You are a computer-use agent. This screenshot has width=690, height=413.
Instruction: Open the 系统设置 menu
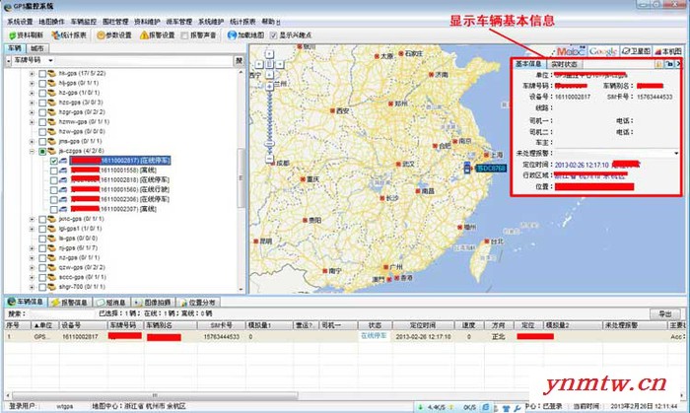tap(20, 22)
